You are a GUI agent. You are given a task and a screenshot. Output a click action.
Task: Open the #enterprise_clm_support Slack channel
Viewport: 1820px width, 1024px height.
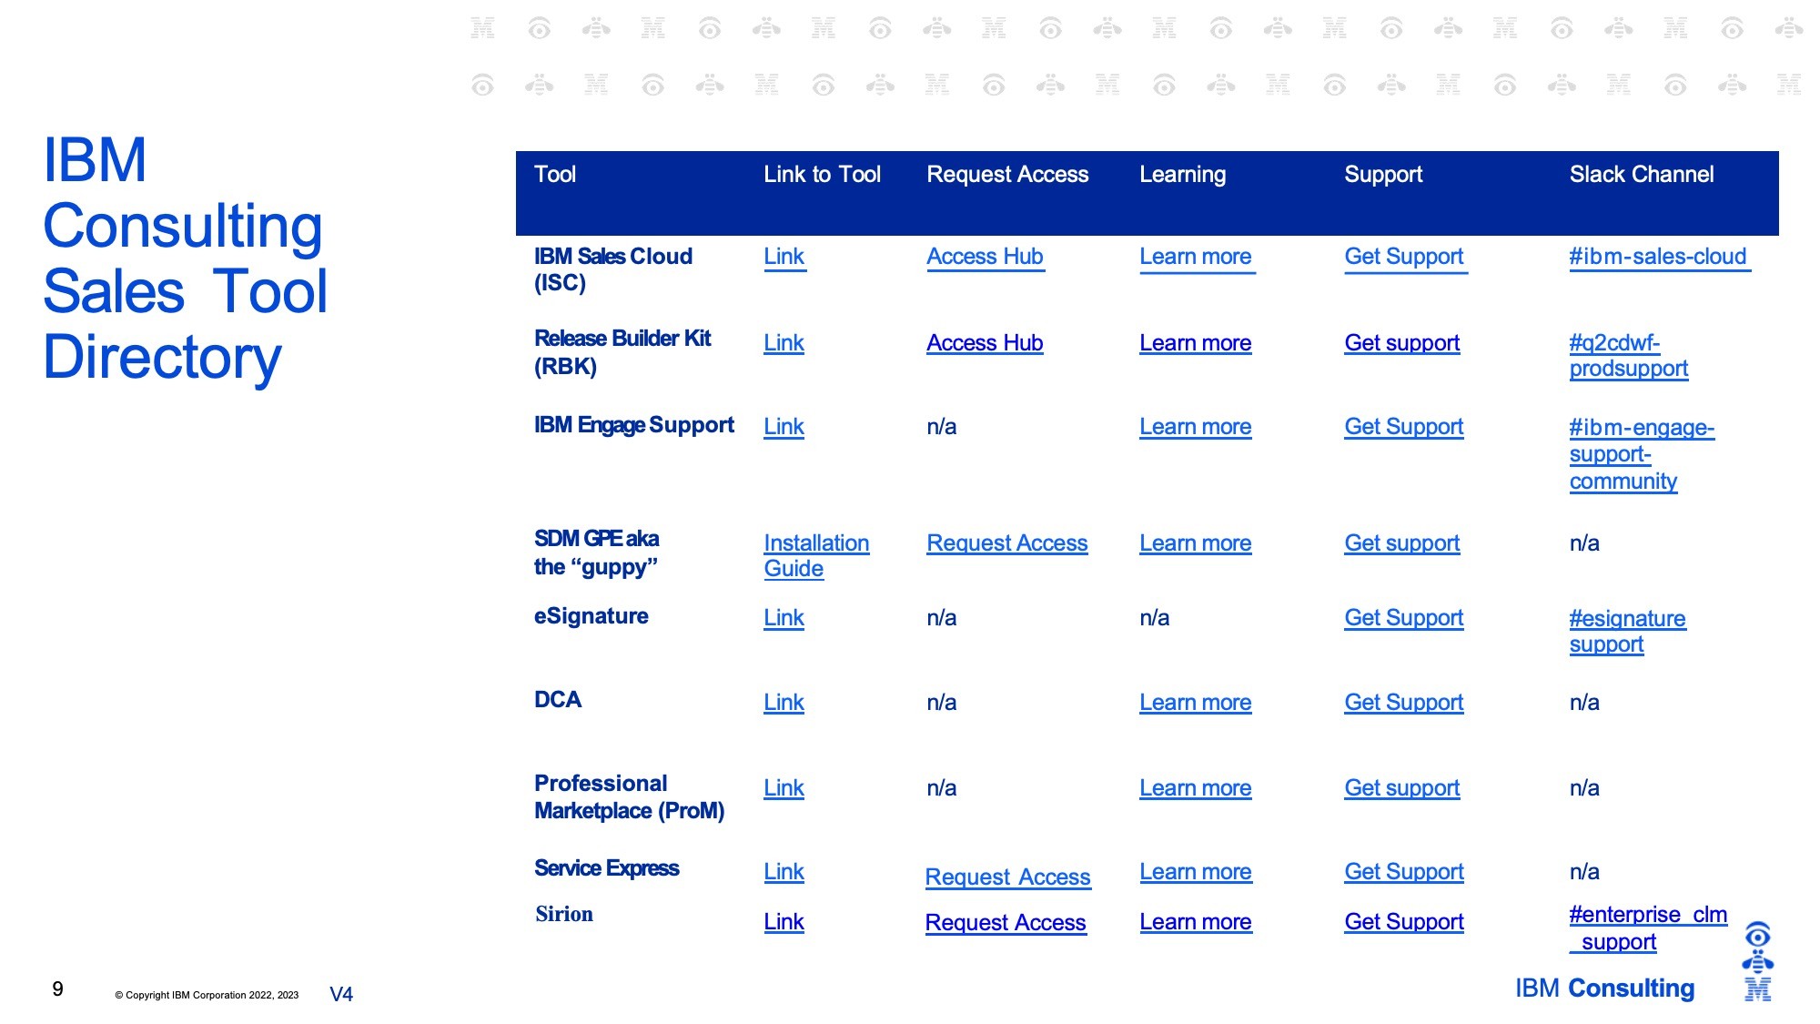click(1647, 915)
